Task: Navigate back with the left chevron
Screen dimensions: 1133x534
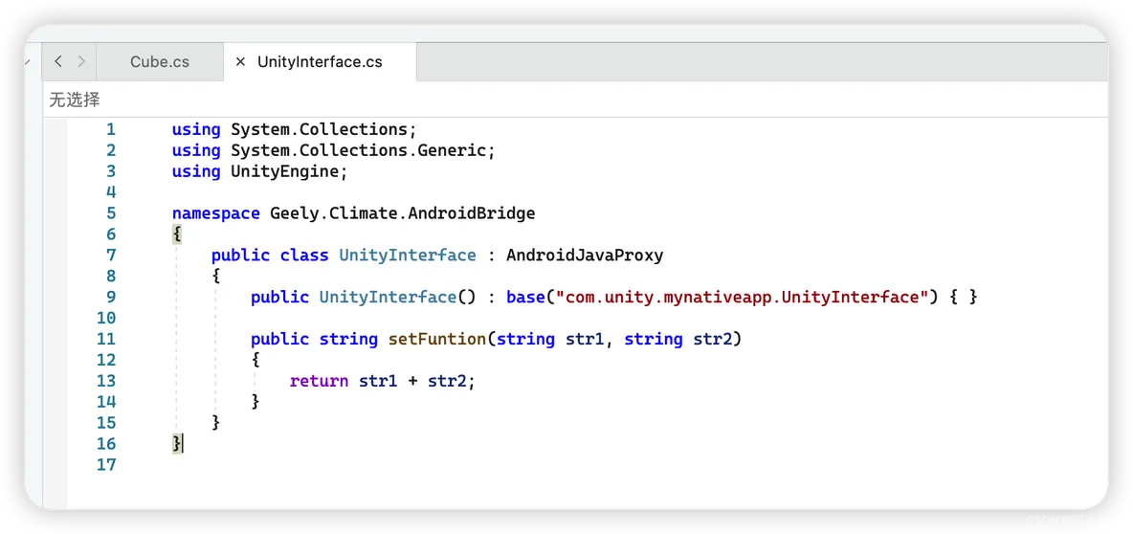Action: 58,61
